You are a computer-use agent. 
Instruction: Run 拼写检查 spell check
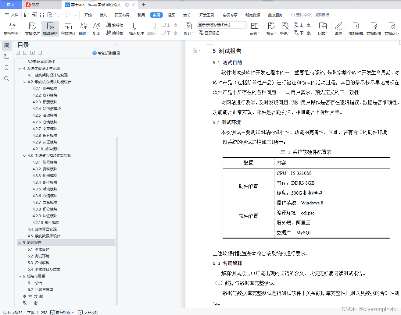13,29
